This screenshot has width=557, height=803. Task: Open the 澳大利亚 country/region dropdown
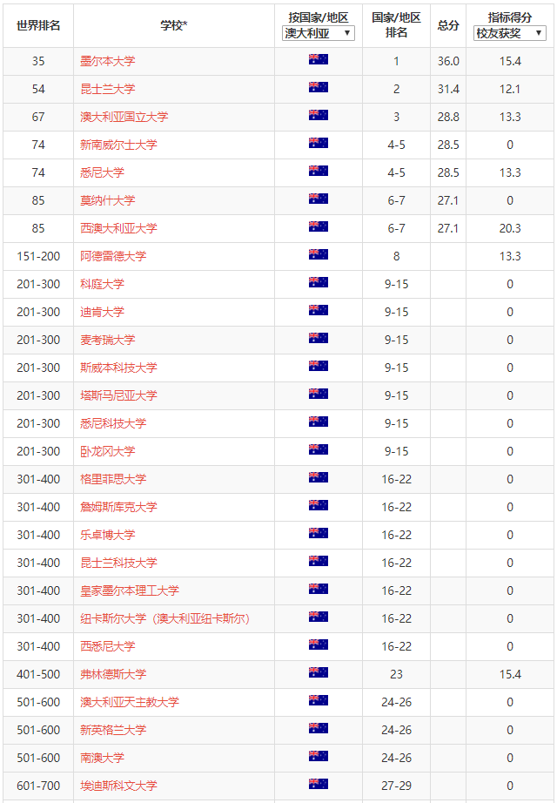[x=318, y=33]
